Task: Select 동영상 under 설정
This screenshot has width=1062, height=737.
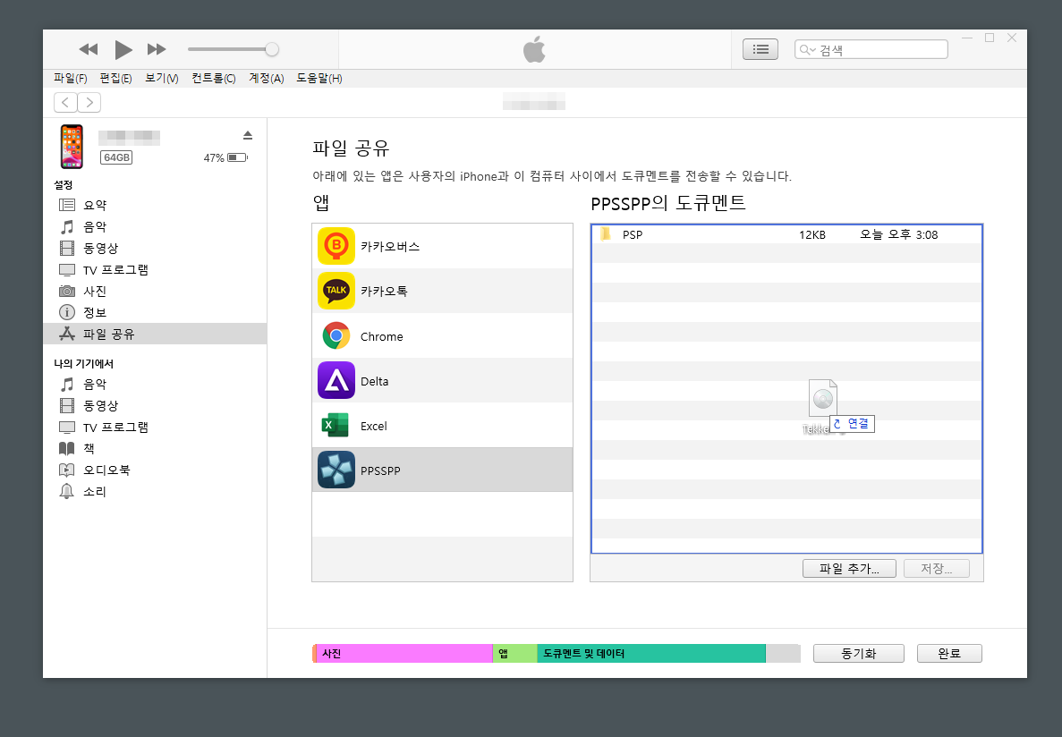Action: (x=155, y=248)
